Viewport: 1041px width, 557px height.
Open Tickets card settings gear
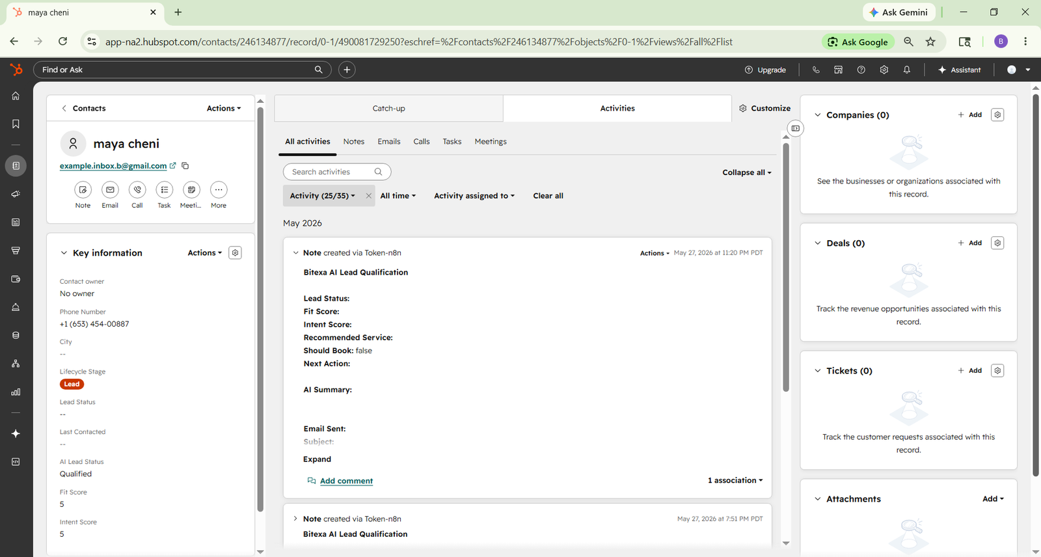click(997, 370)
